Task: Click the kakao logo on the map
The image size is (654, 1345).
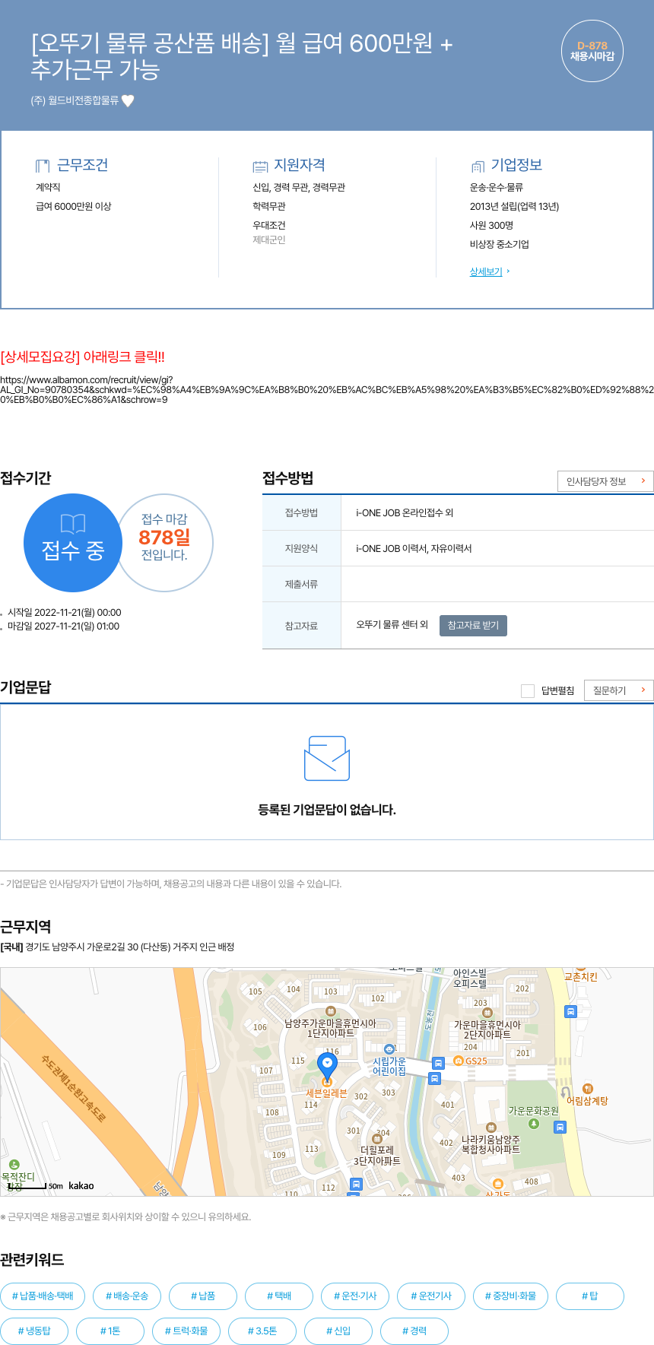Action: (x=81, y=1185)
